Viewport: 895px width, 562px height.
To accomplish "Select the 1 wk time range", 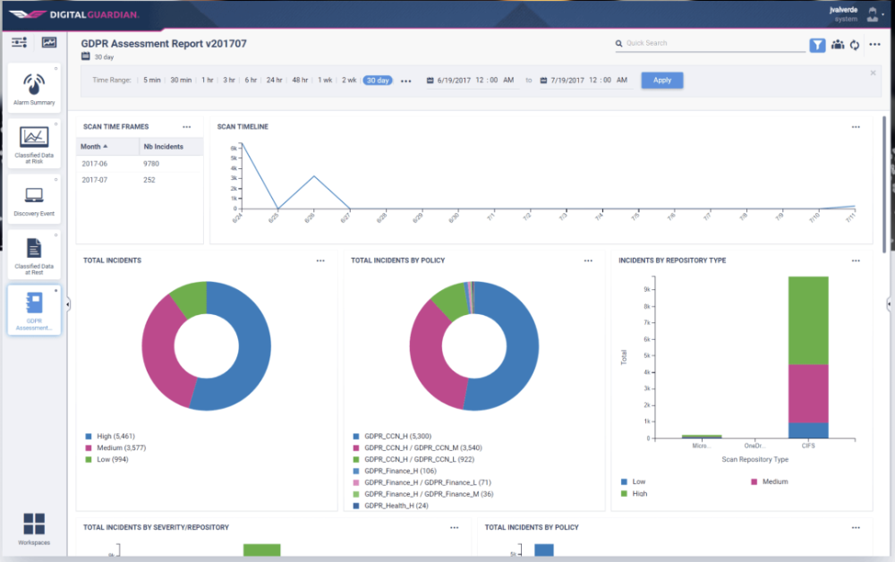I will (x=324, y=81).
